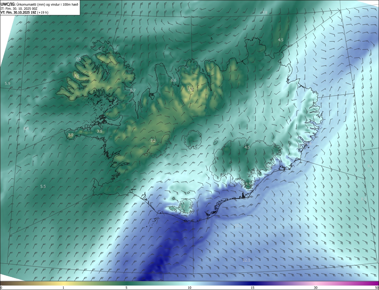Click the 50 tick on the color scale
This screenshot has width=379, height=290.
click(x=377, y=288)
